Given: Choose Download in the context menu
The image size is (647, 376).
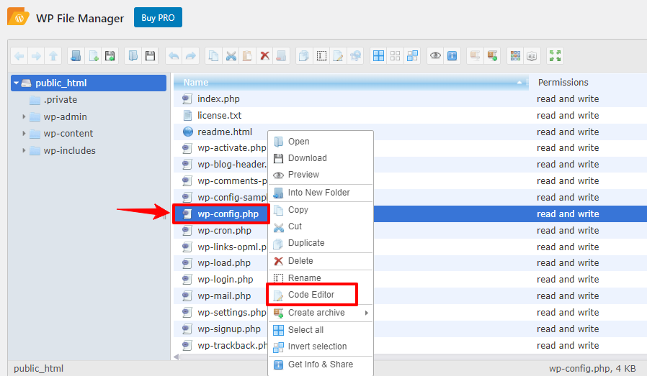Looking at the screenshot, I should pos(307,158).
